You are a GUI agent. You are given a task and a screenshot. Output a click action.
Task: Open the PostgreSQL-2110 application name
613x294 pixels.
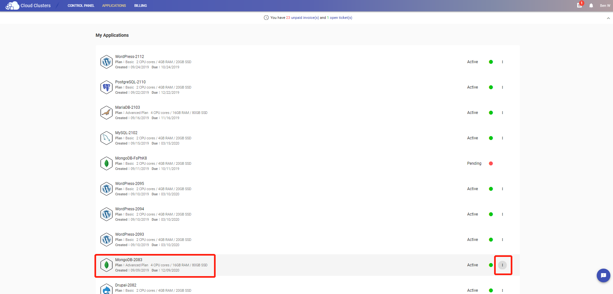pyautogui.click(x=130, y=82)
